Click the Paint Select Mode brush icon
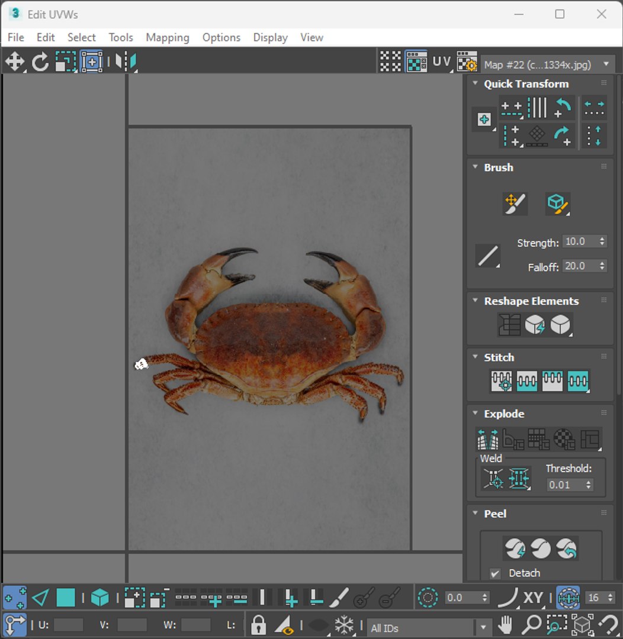This screenshot has height=639, width=623. (x=339, y=598)
